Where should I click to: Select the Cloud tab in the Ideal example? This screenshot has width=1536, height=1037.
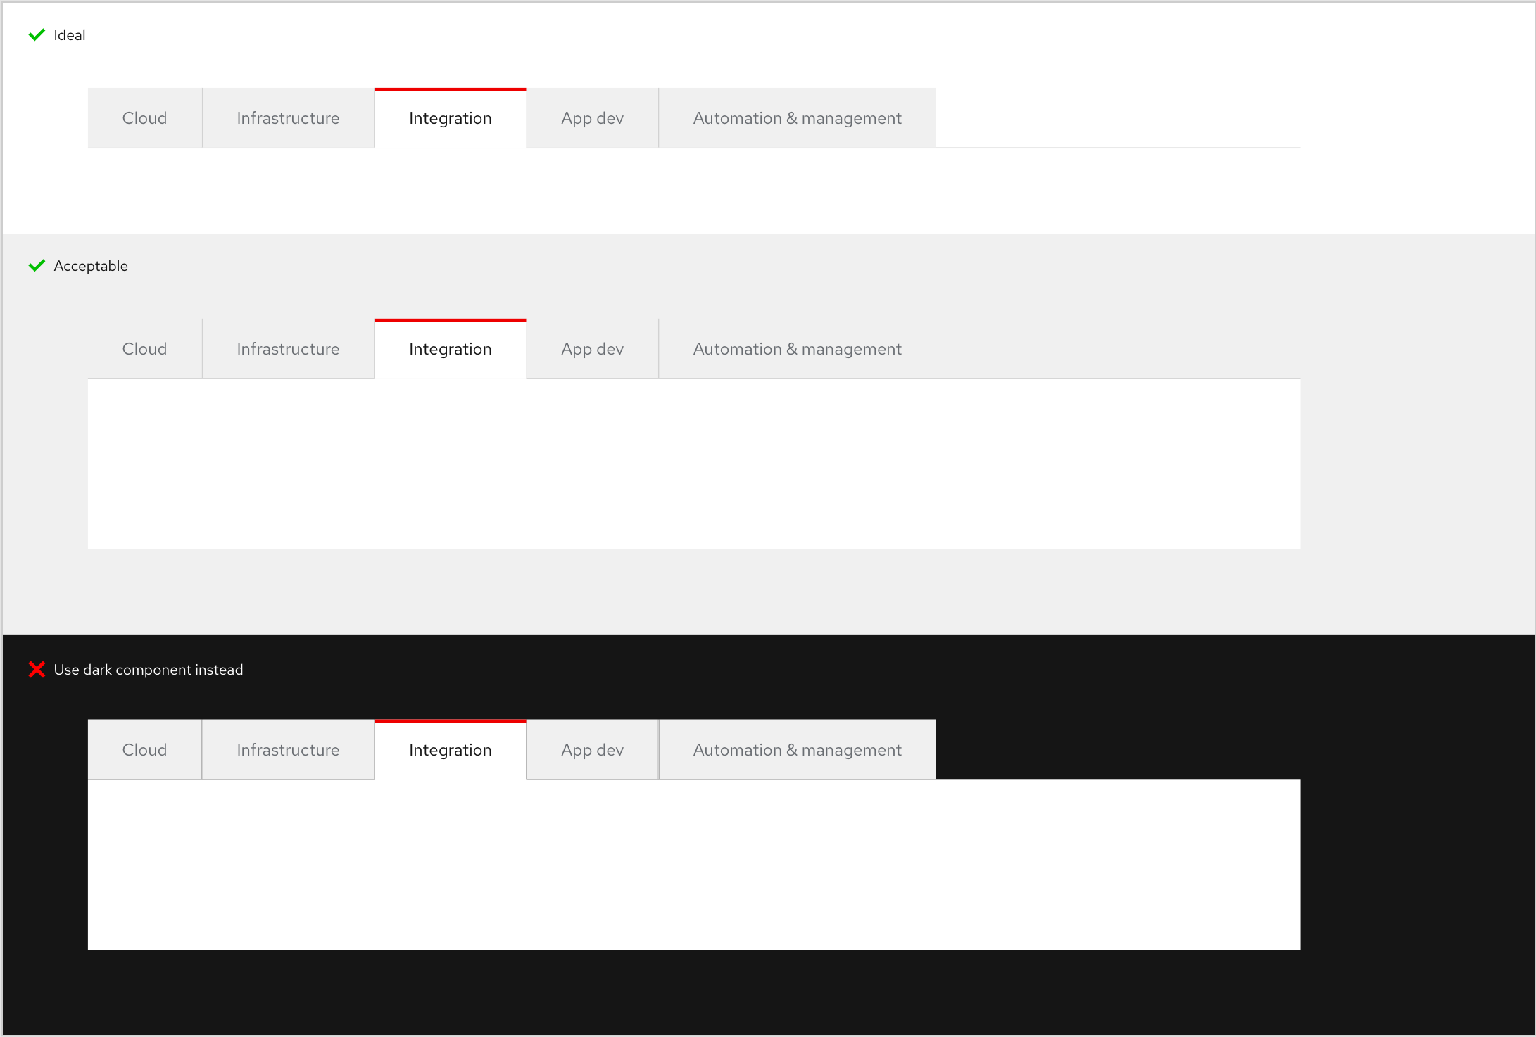(x=144, y=117)
